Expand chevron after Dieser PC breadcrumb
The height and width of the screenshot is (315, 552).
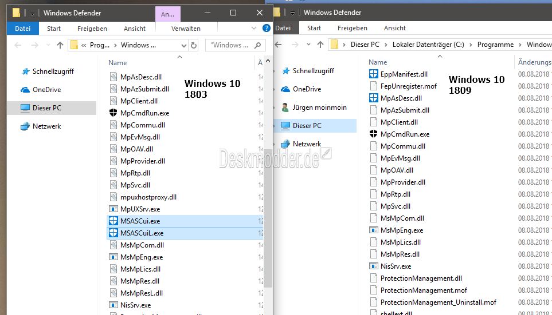(x=386, y=45)
